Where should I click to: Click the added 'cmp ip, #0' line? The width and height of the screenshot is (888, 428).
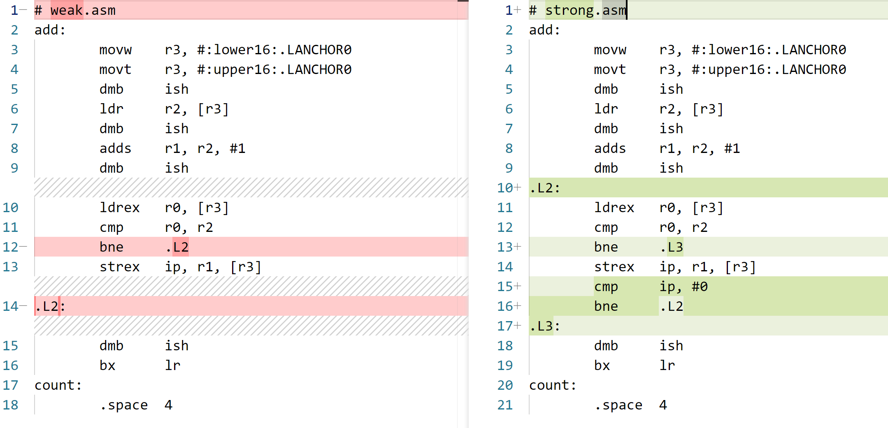[x=708, y=286]
